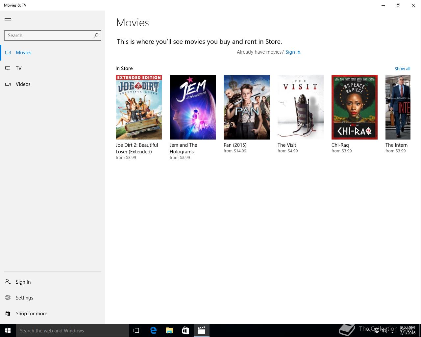This screenshot has height=337, width=421.
Task: Open The Visit movie poster
Action: click(301, 107)
